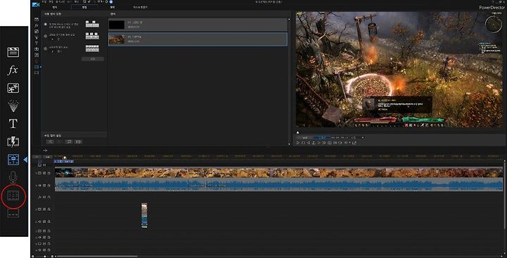The height and width of the screenshot is (258, 507).
Task: Select highlighted Audio Mixing Room in enlarged strip
Action: click(x=13, y=160)
